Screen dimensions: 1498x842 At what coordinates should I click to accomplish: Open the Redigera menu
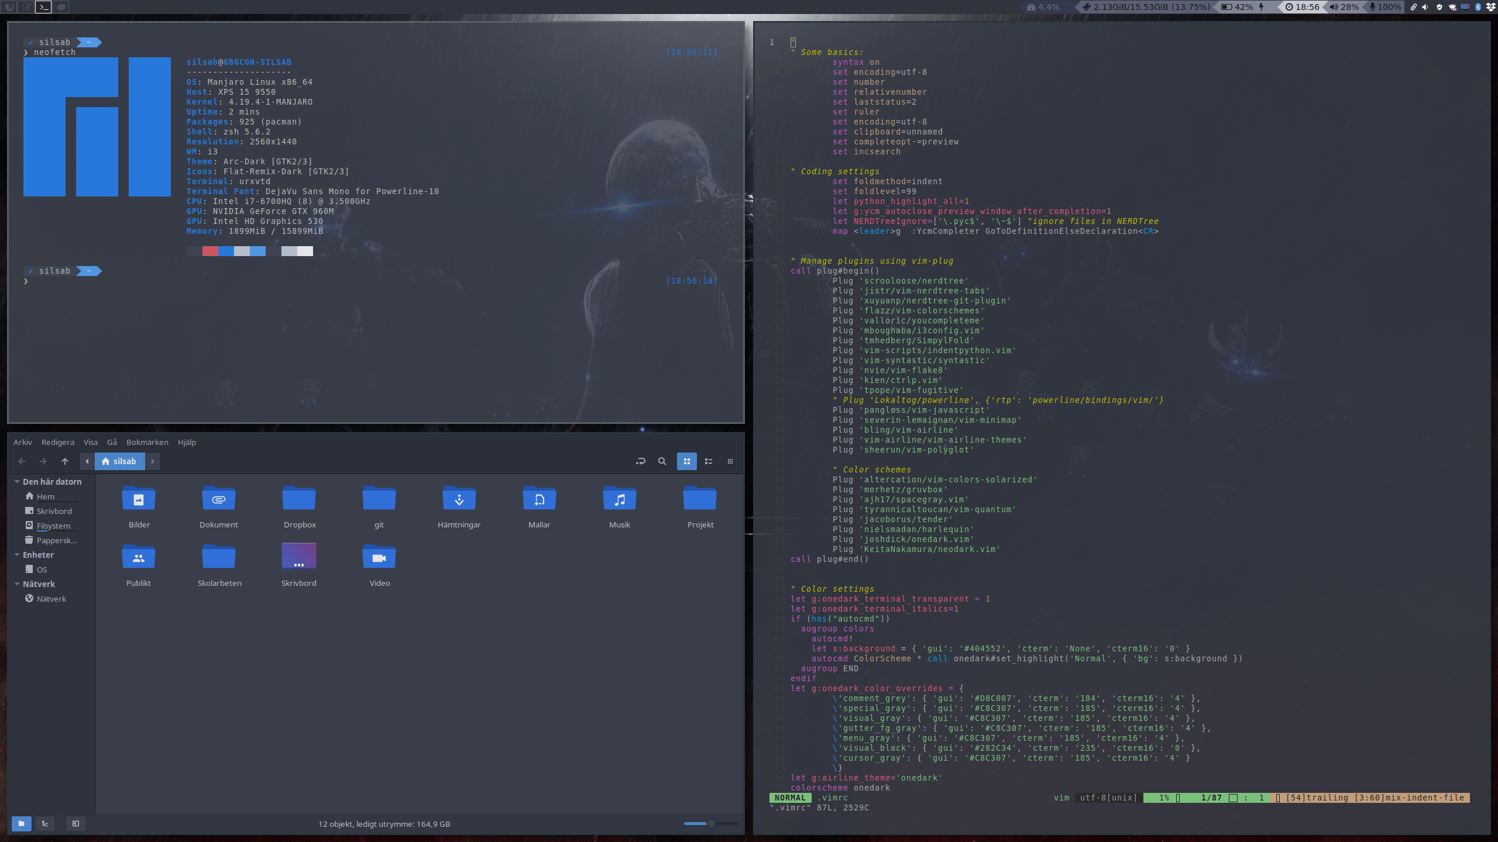pos(57,443)
